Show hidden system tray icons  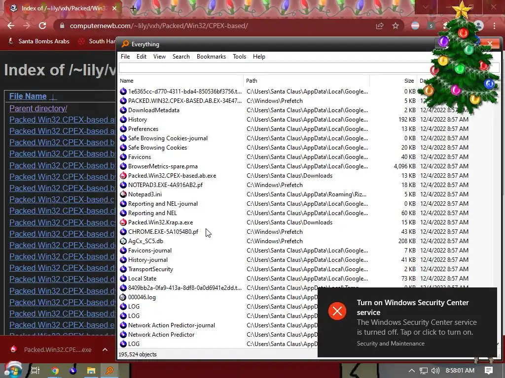[412, 371]
